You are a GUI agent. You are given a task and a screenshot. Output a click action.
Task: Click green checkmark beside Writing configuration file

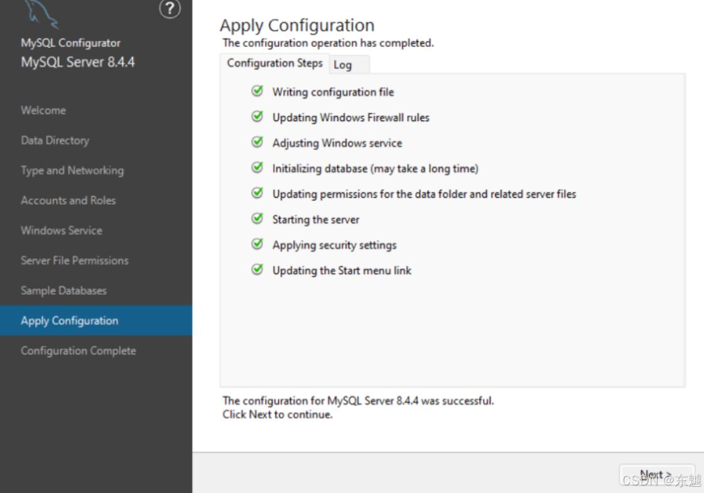pyautogui.click(x=257, y=91)
